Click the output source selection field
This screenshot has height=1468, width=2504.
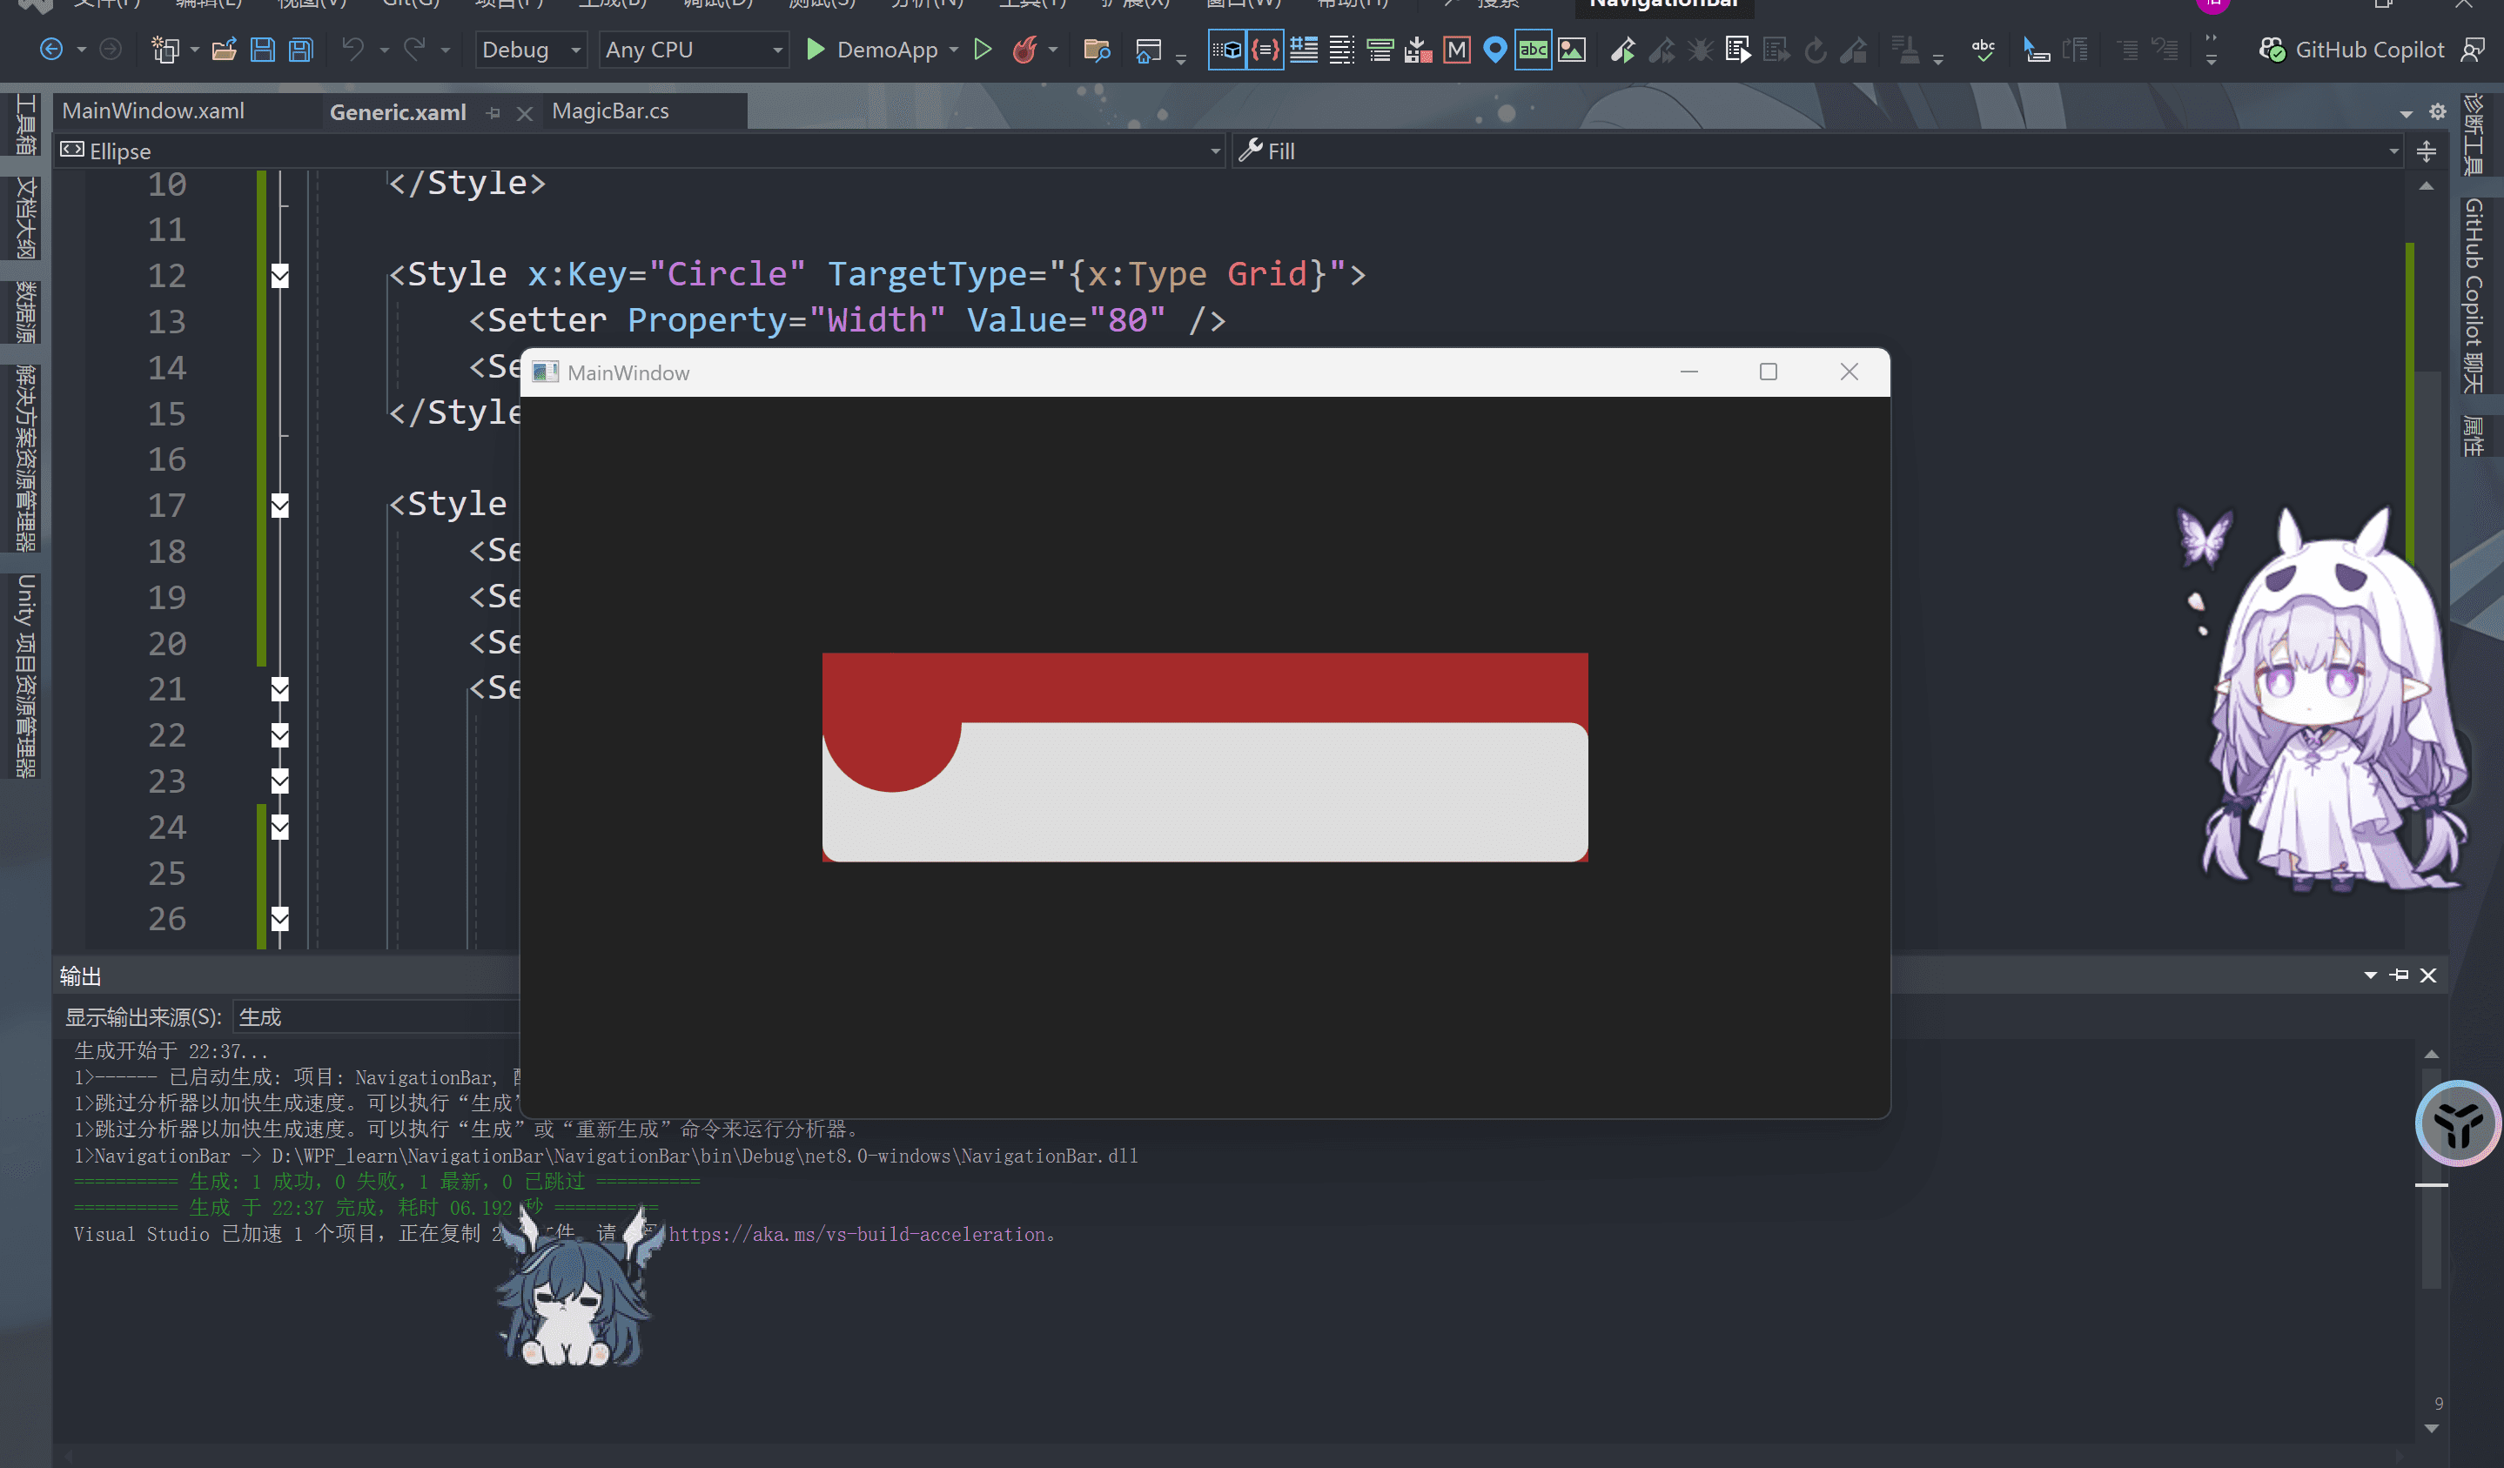(377, 1017)
